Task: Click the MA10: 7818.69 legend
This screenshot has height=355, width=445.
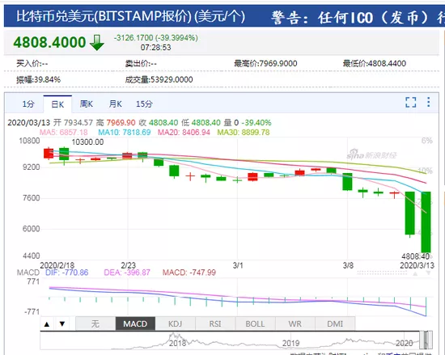Action: pos(125,133)
